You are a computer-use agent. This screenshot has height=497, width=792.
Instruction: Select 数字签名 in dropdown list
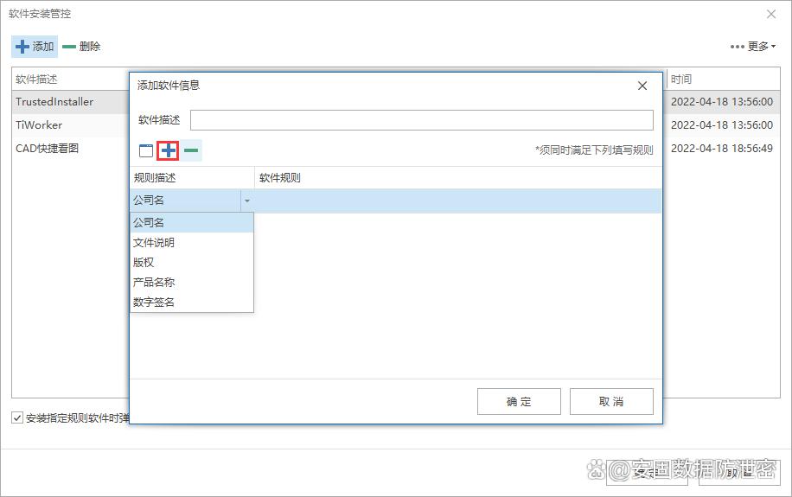(x=191, y=302)
